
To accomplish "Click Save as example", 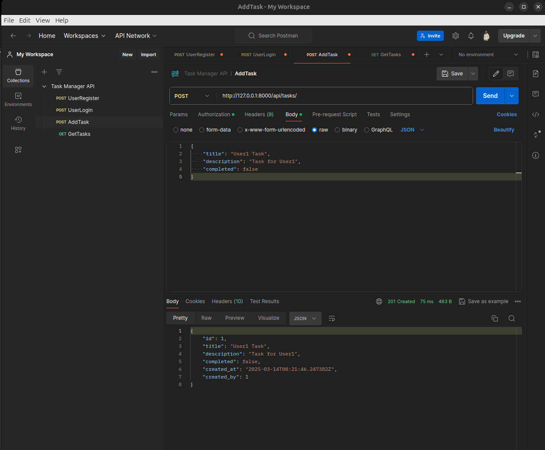I will [x=484, y=301].
